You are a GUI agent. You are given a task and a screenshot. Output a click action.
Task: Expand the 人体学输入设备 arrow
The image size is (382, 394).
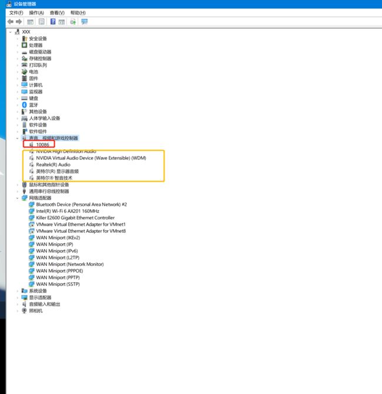click(x=17, y=118)
